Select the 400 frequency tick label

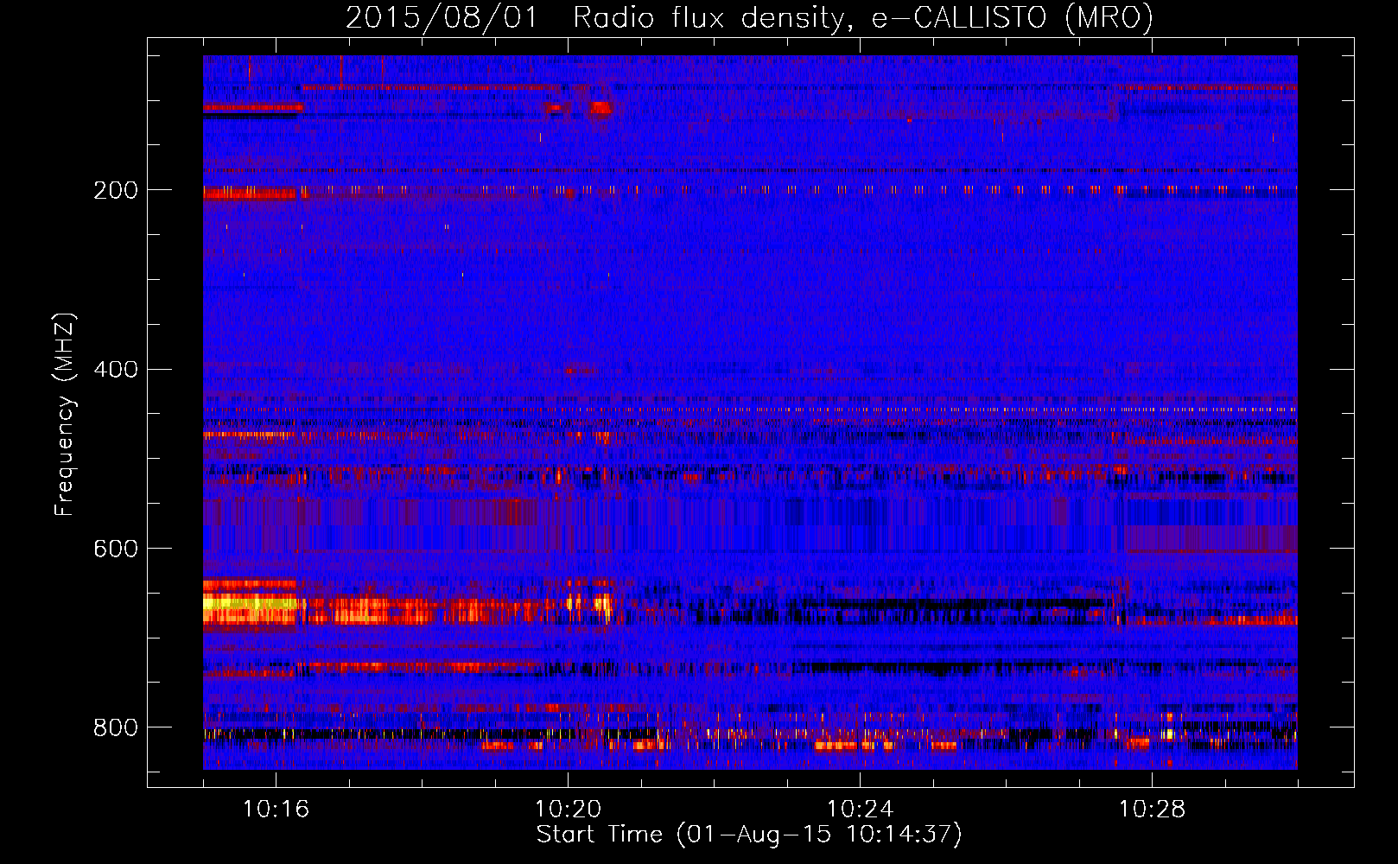coord(116,370)
